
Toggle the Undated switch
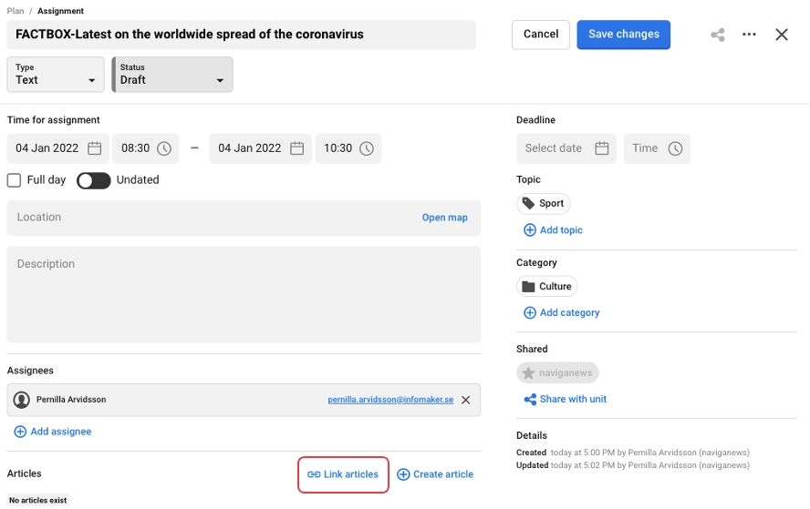tap(93, 180)
